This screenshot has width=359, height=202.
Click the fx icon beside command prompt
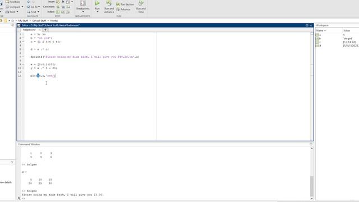[19, 198]
